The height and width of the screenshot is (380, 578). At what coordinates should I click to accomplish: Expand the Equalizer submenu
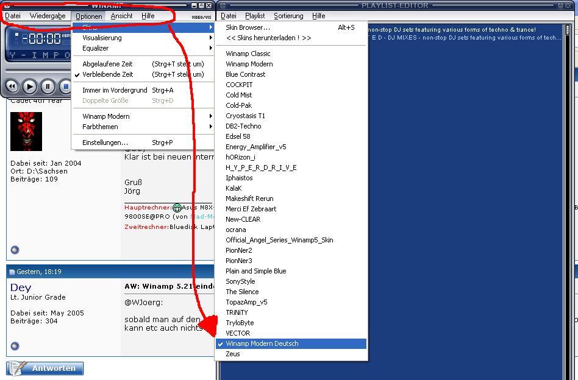(143, 48)
